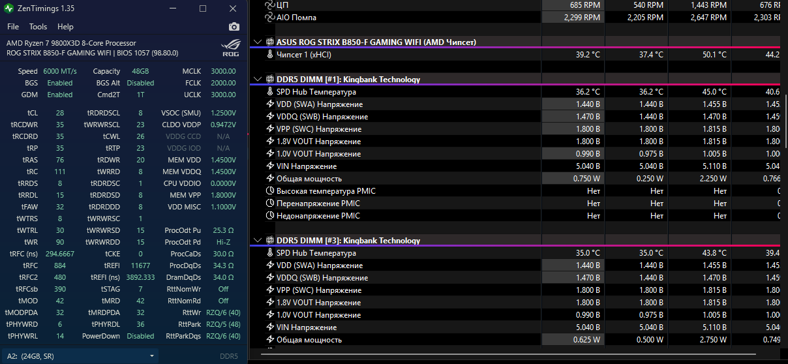This screenshot has height=364, width=788.
Task: Click the thermometer icon for DIMM #3 SPD Hub Температура
Action: coord(270,253)
